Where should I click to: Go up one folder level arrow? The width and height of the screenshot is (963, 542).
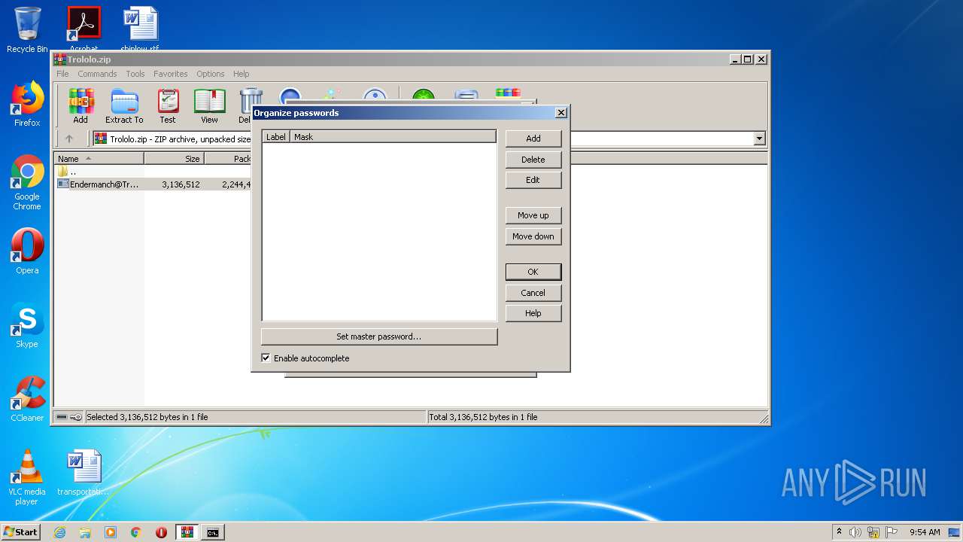(69, 139)
